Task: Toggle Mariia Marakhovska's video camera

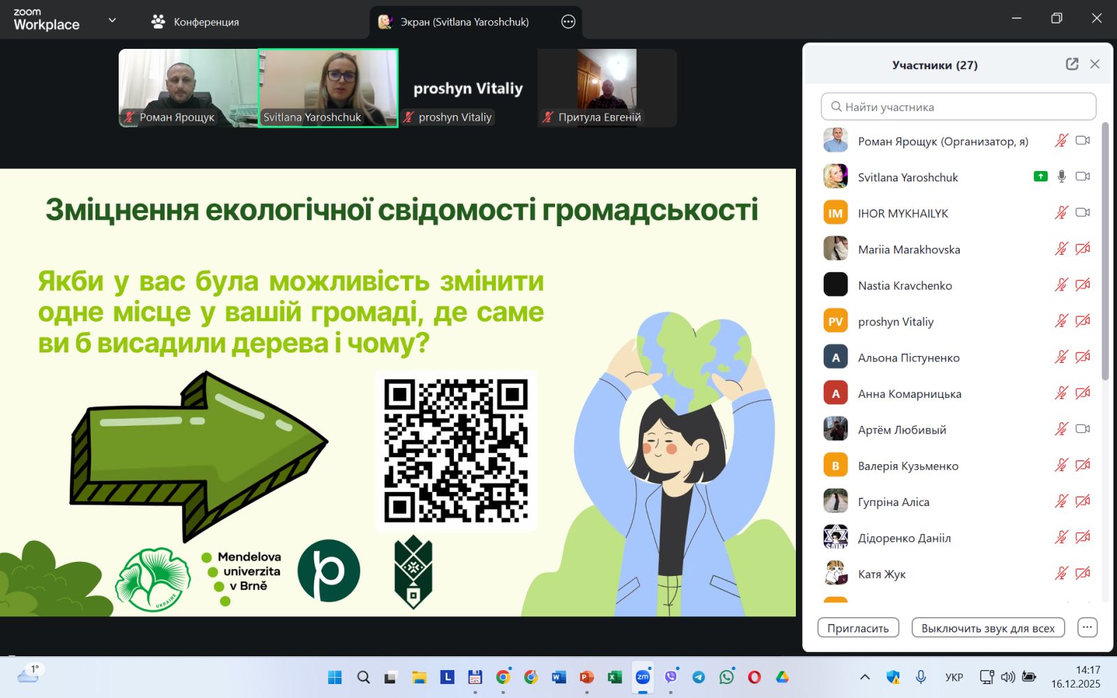Action: click(x=1083, y=249)
